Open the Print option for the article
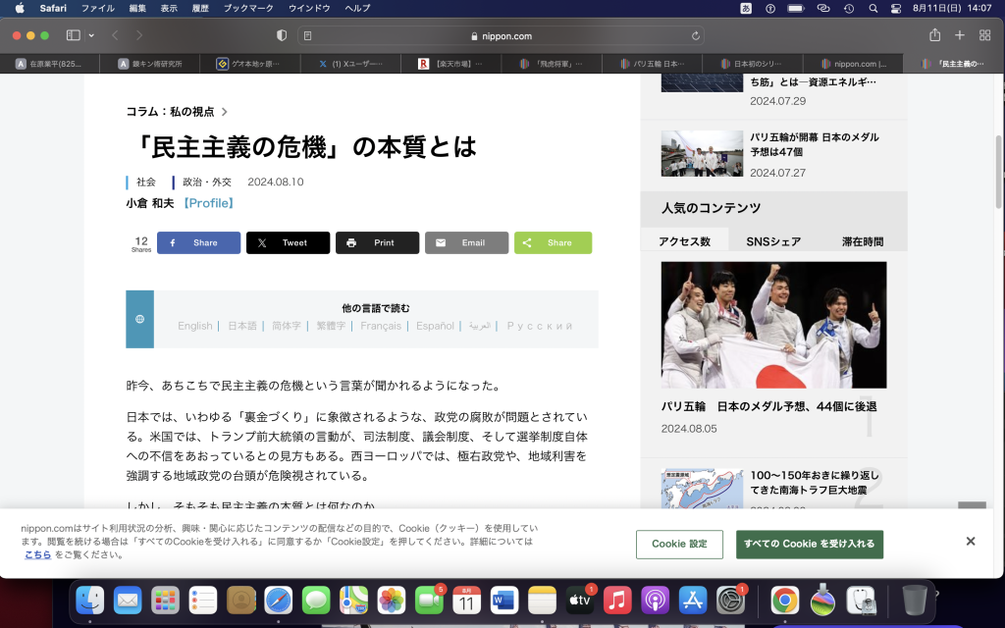 pos(377,241)
